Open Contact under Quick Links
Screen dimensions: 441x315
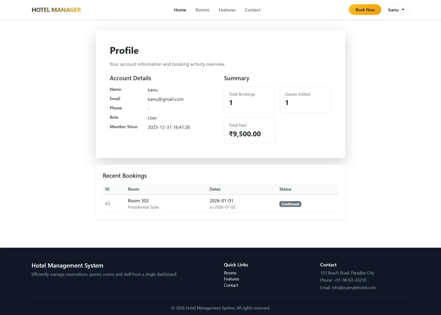coord(231,285)
